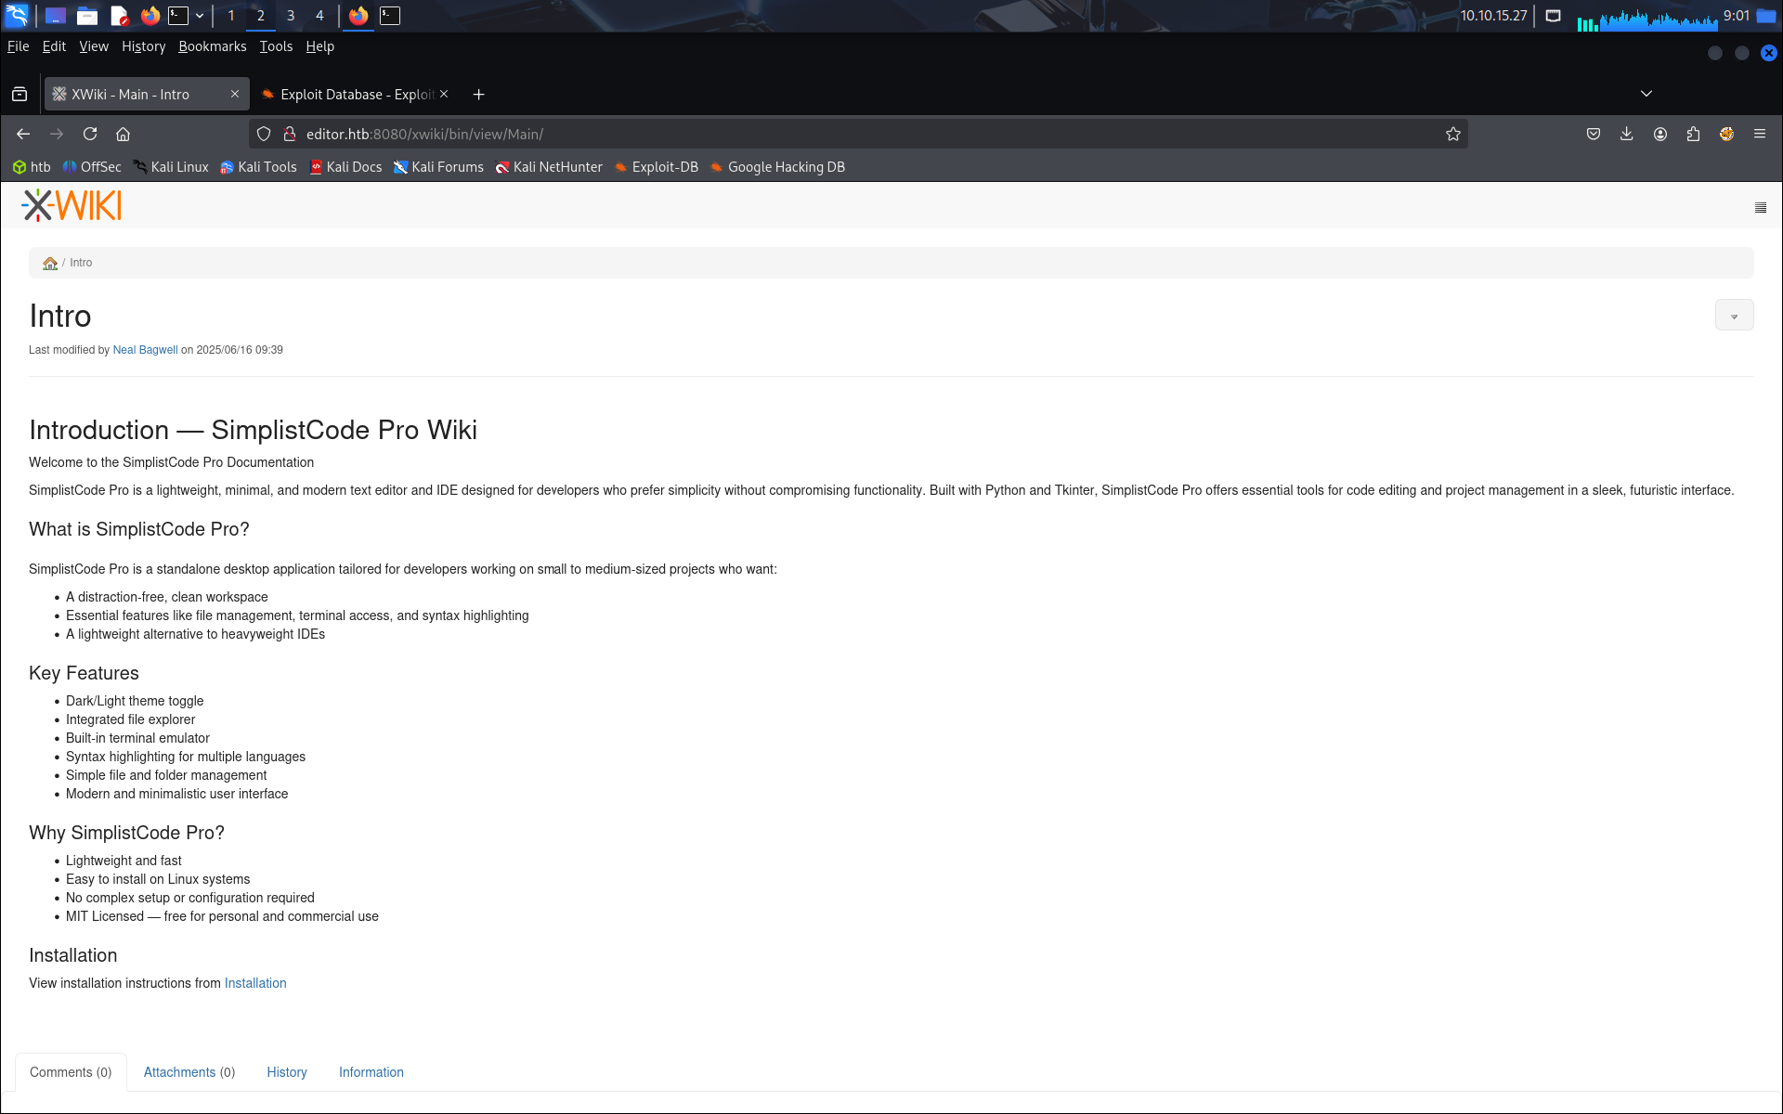The width and height of the screenshot is (1783, 1114).
Task: Click the browser home button
Action: pyautogui.click(x=124, y=135)
